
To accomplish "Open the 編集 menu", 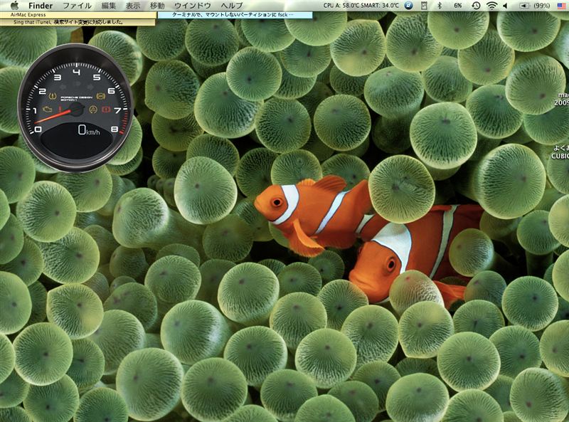I will (109, 6).
